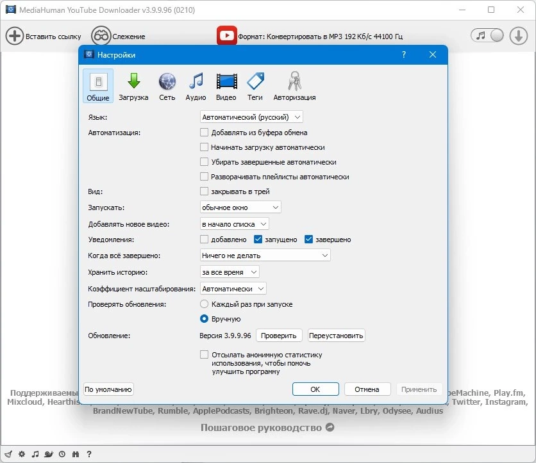The height and width of the screenshot is (463, 536).
Task: Toggle the music note switch in toolbar
Action: pos(487,35)
